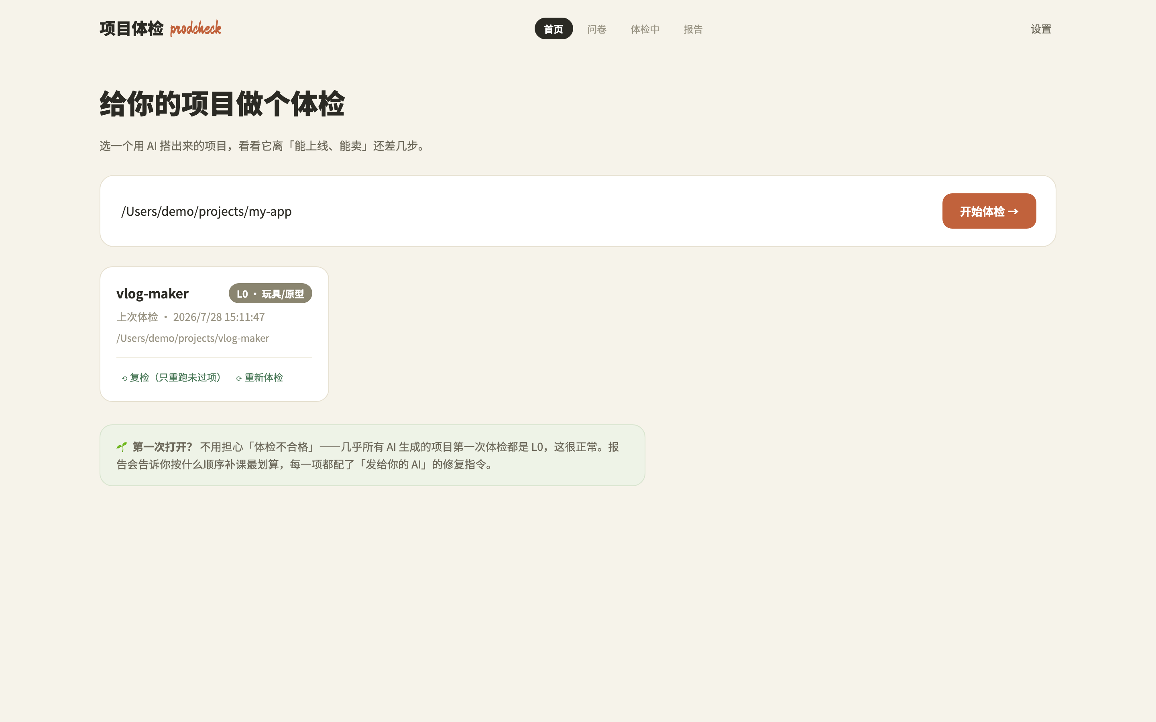Viewport: 1156px width, 722px height.
Task: Go to the 体检中 tab
Action: pos(645,28)
